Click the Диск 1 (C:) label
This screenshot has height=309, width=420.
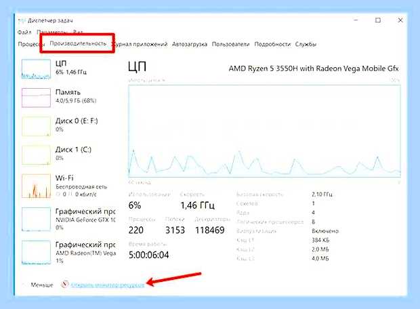click(73, 150)
